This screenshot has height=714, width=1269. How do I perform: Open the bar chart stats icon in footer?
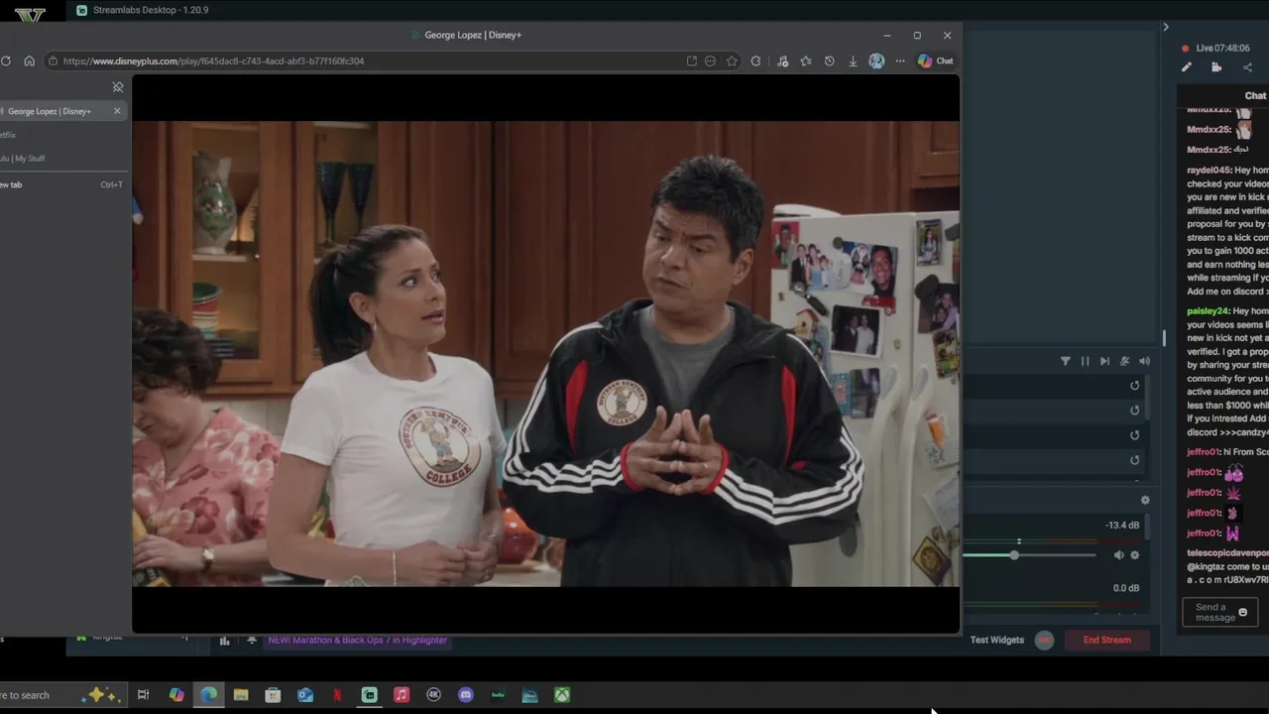pyautogui.click(x=224, y=641)
